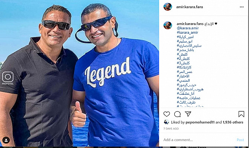
Task: Open the #2 Arabic series hashtag
Action: (183, 59)
